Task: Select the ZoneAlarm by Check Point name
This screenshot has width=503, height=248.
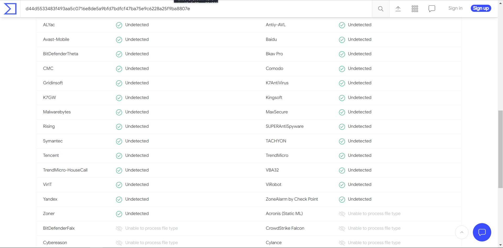Action: (x=292, y=199)
